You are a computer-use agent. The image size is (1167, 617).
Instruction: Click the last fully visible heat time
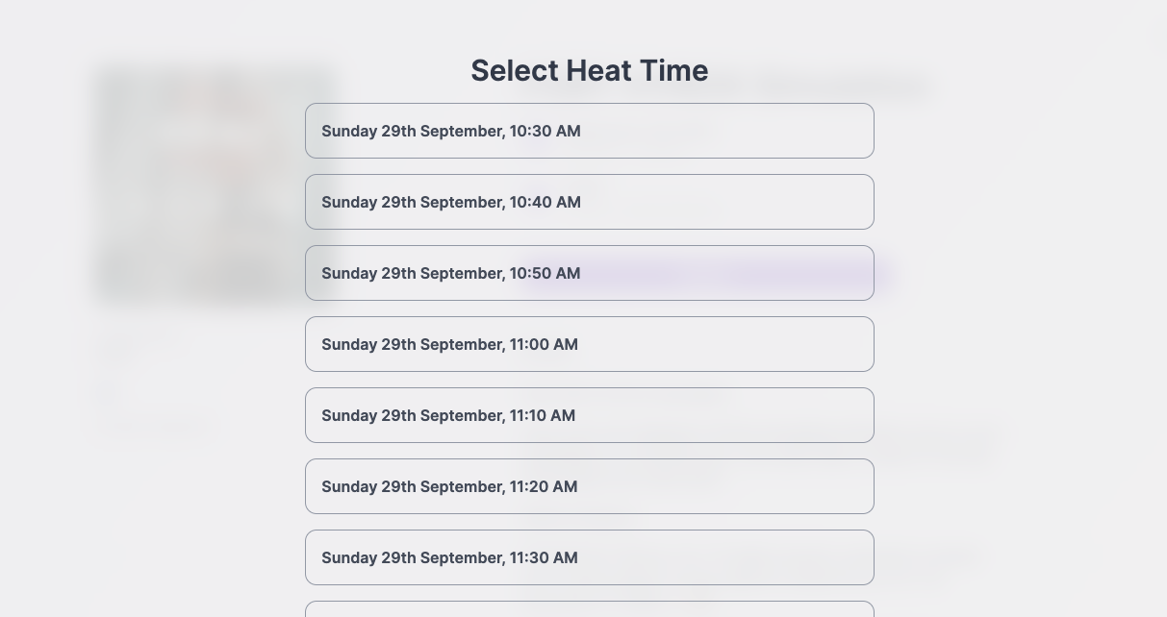coord(589,557)
